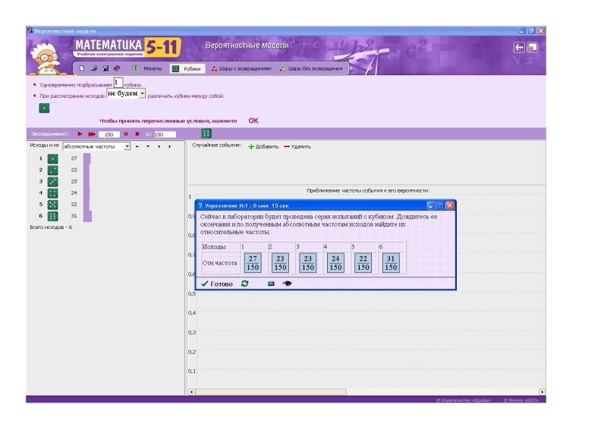Click the relative frequency field for outcome 1
Image resolution: width=607 pixels, height=429 pixels.
click(253, 262)
